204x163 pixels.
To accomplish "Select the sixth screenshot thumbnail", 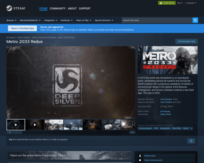I will 111,125.
